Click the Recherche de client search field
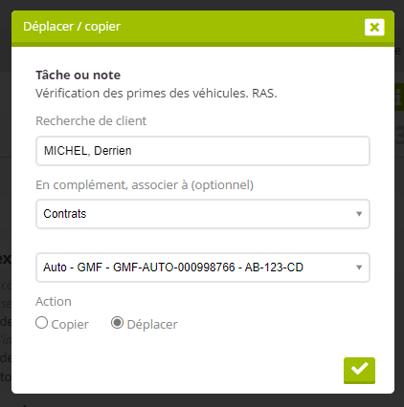Viewport: 404px width, 407px height. (203, 151)
